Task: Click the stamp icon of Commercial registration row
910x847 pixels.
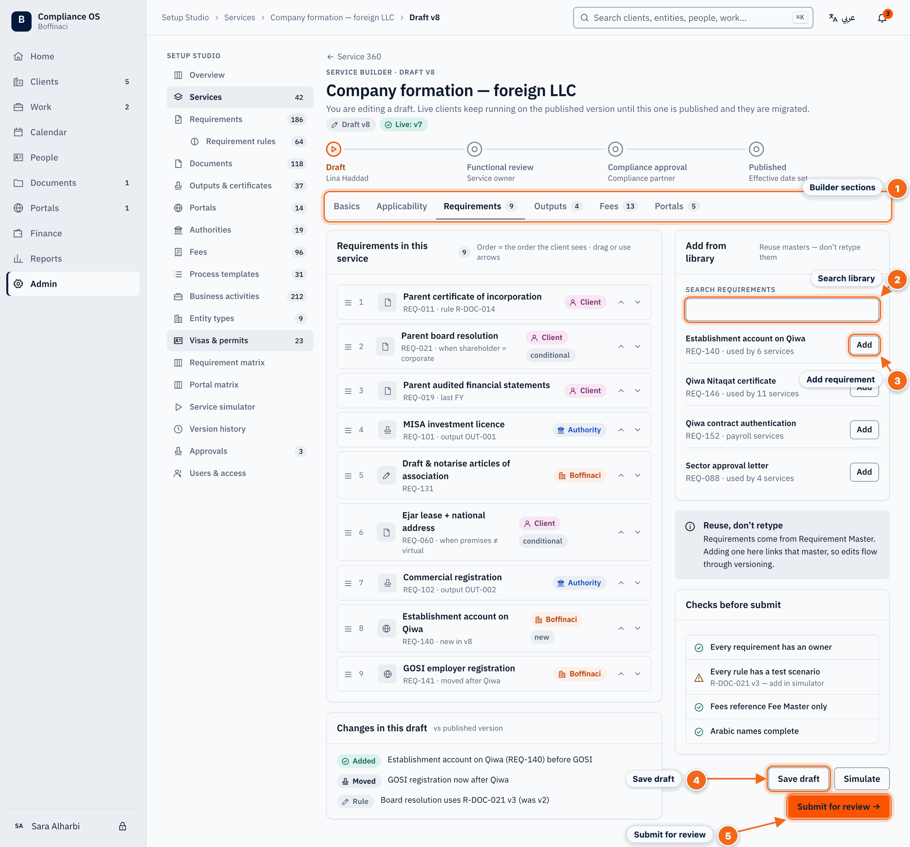Action: (x=387, y=583)
